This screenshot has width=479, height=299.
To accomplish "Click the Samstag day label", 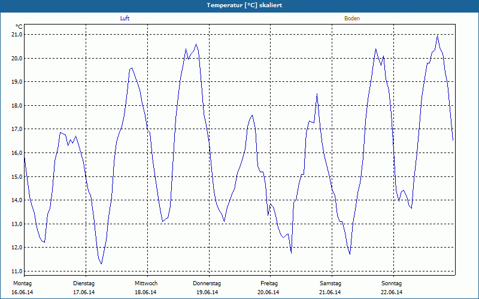I will 331,283.
